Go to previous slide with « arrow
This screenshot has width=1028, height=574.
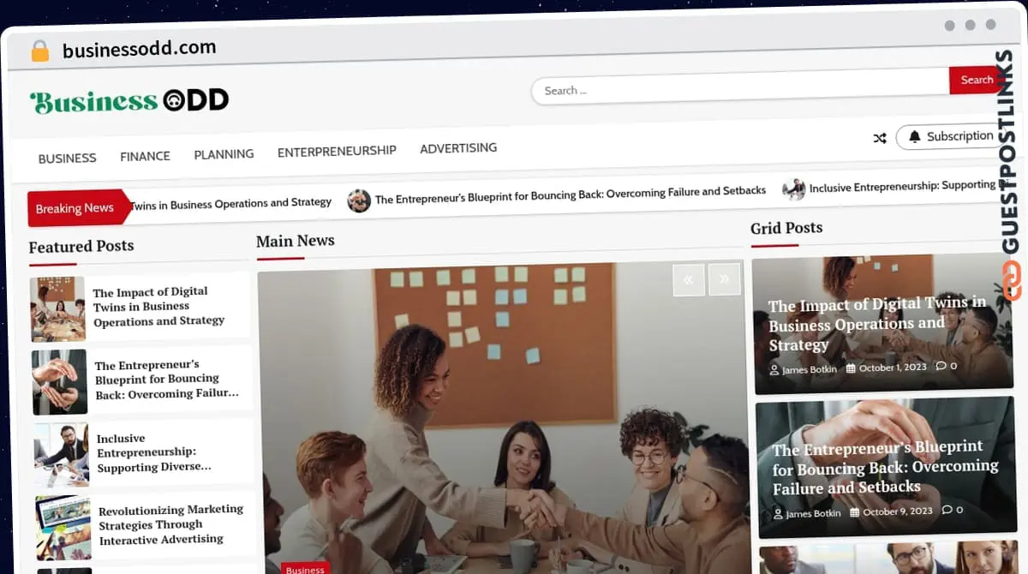689,279
